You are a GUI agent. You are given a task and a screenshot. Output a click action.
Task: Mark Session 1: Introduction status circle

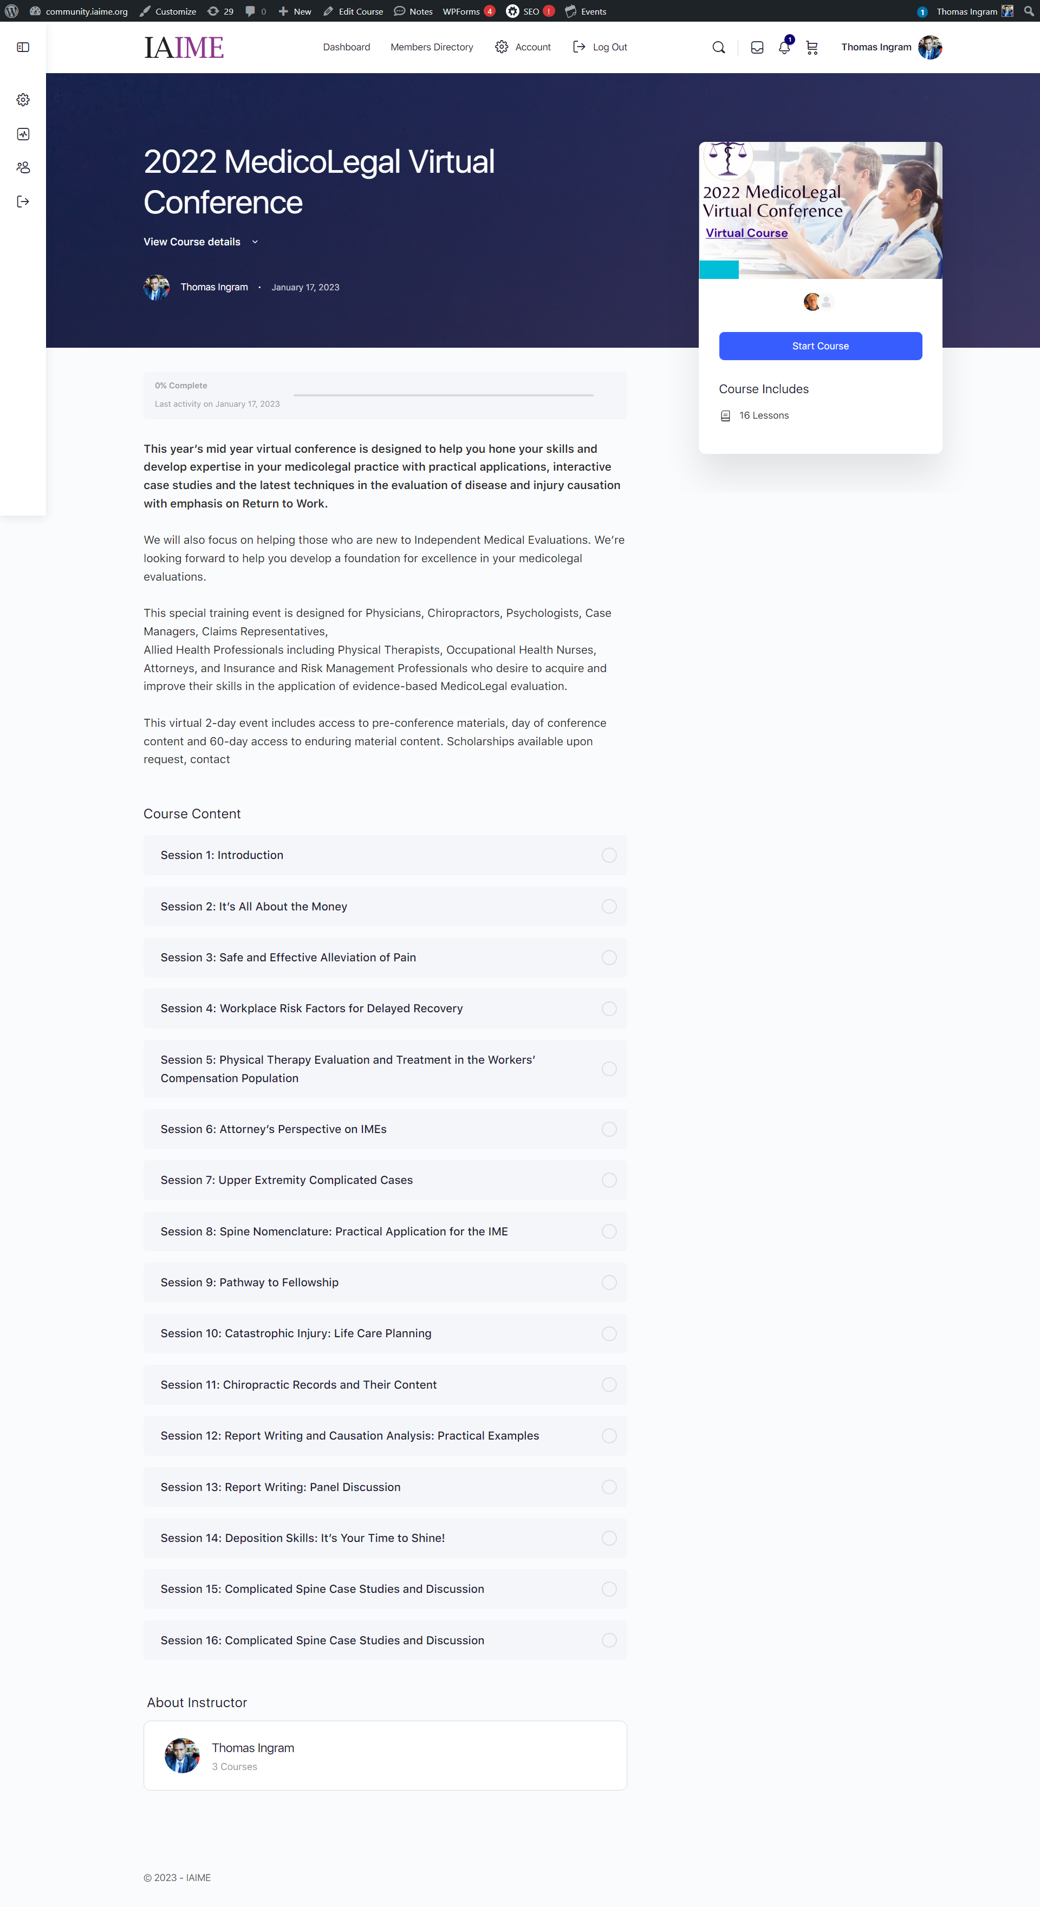pyautogui.click(x=608, y=855)
